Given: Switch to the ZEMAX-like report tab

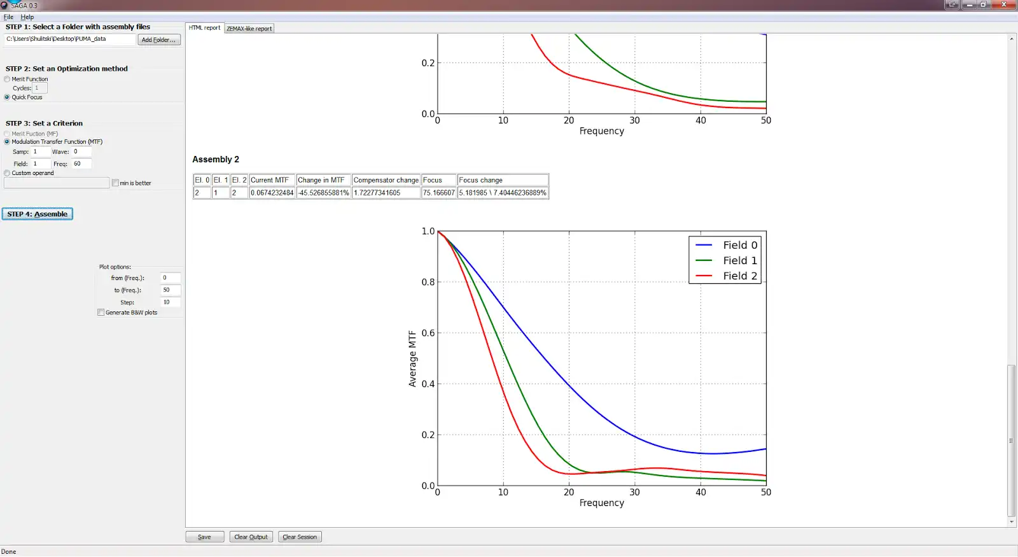Looking at the screenshot, I should point(249,29).
